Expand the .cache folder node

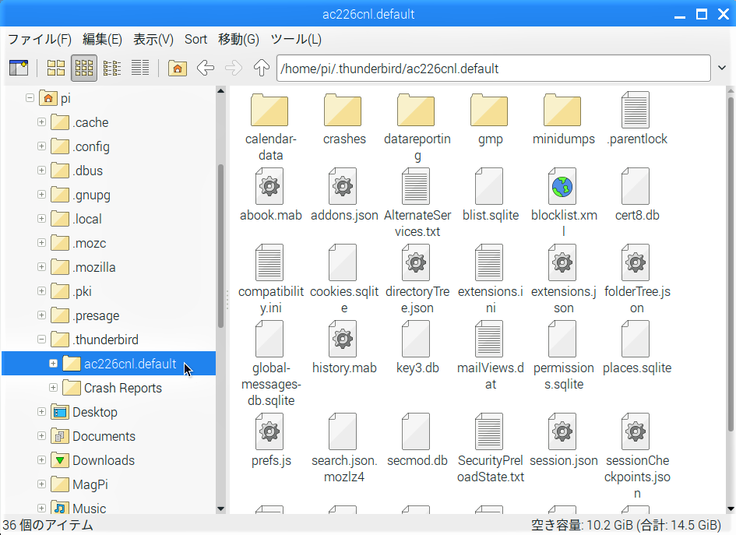coord(41,122)
